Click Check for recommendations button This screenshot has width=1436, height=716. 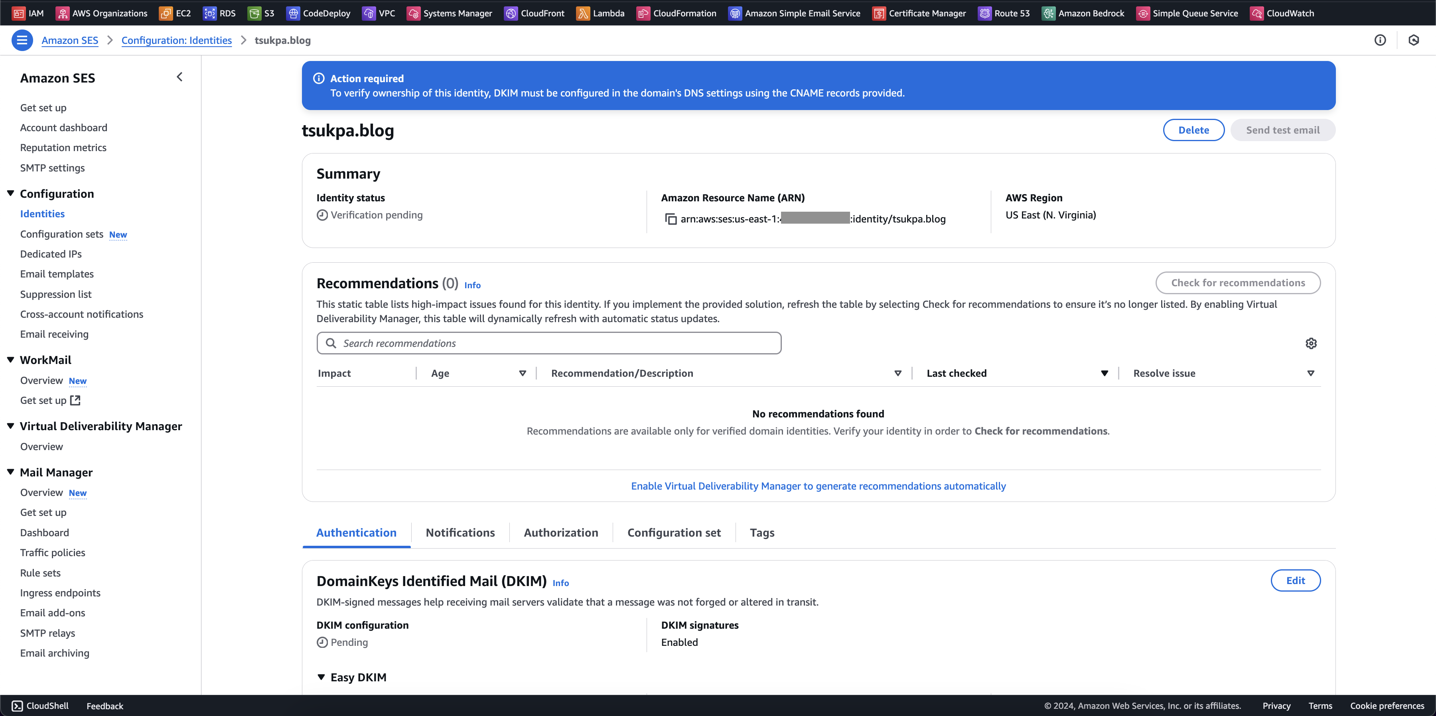[x=1237, y=283]
